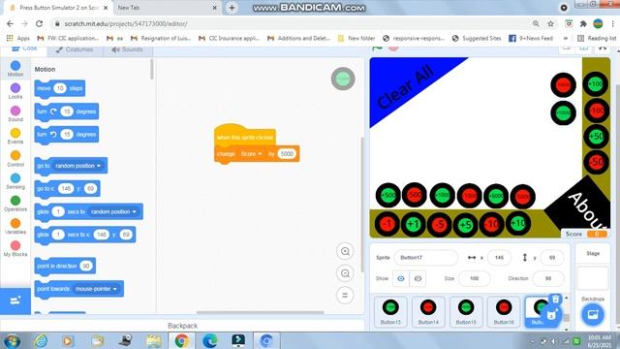The image size is (620, 349).
Task: Select the Button13 sprite thumbnail
Action: [x=390, y=312]
